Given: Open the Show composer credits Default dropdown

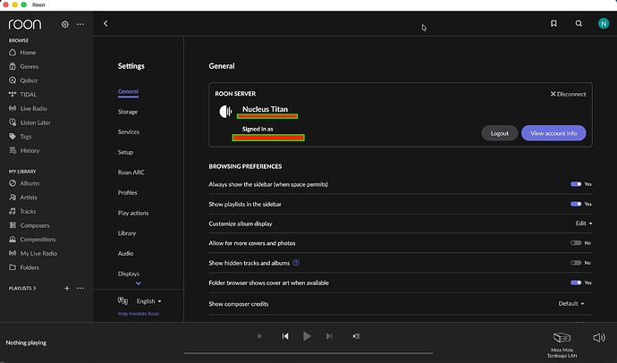Looking at the screenshot, I should pyautogui.click(x=571, y=304).
